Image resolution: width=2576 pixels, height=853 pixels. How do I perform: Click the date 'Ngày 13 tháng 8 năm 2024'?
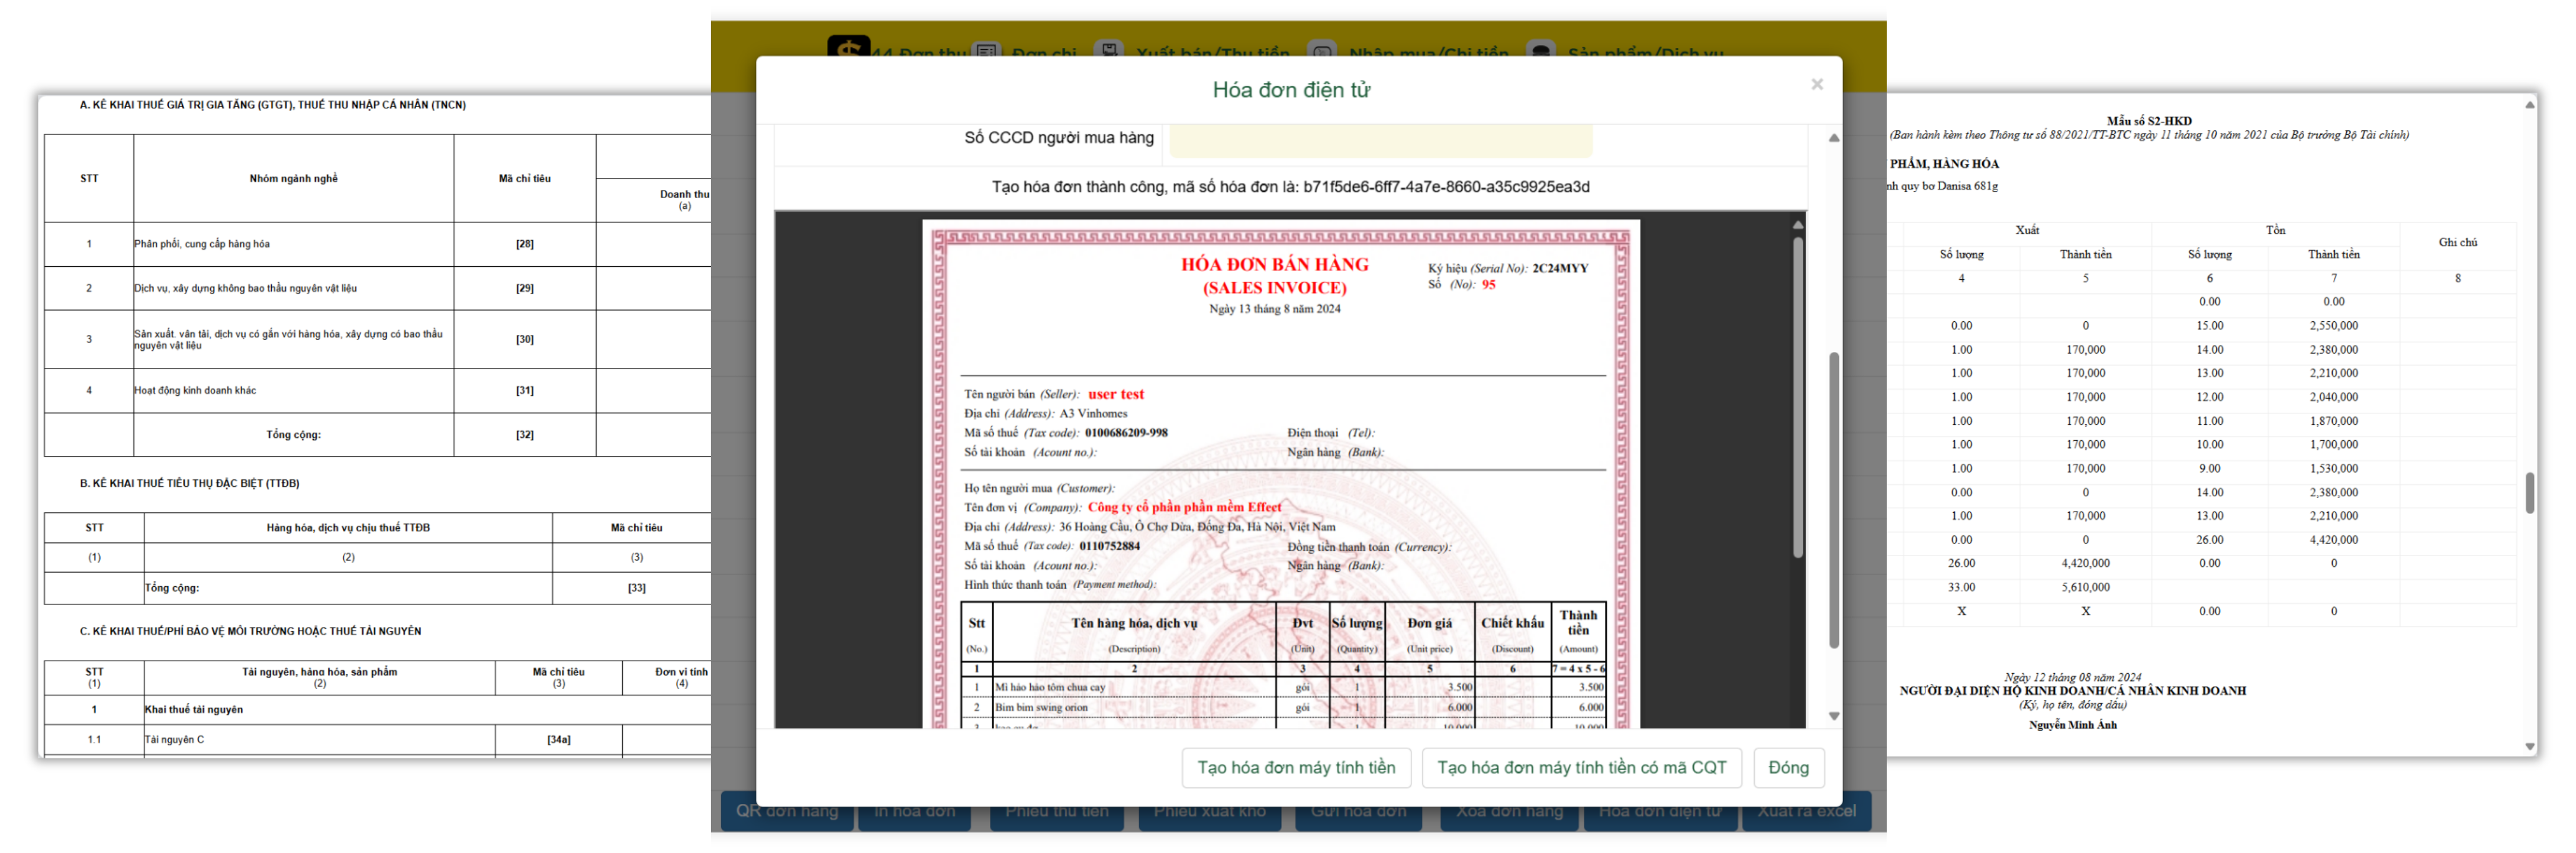point(1274,309)
